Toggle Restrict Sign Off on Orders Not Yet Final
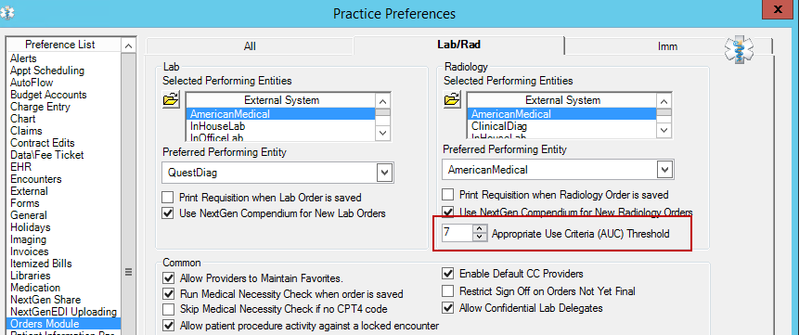Image resolution: width=799 pixels, height=335 pixels. point(448,291)
